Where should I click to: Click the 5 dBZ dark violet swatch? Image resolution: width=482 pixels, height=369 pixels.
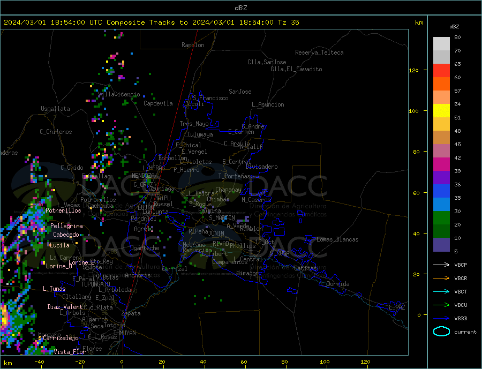[441, 245]
